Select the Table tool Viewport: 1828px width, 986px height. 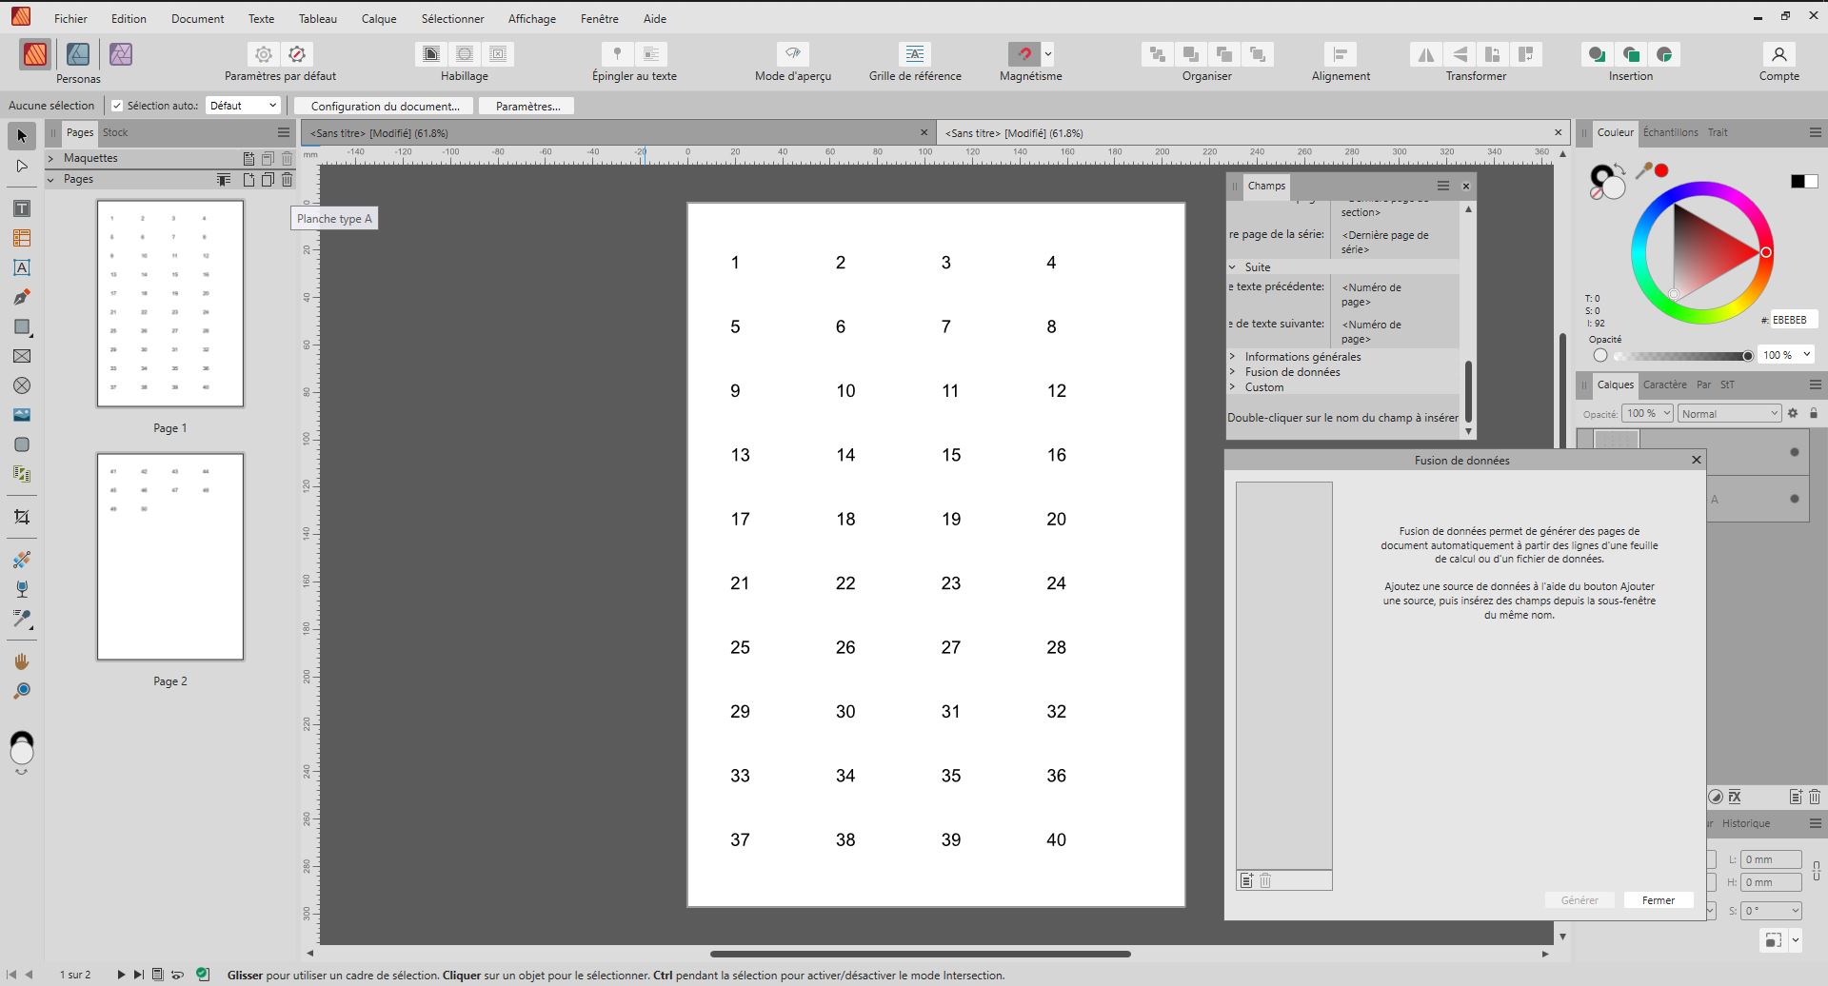[x=22, y=238]
